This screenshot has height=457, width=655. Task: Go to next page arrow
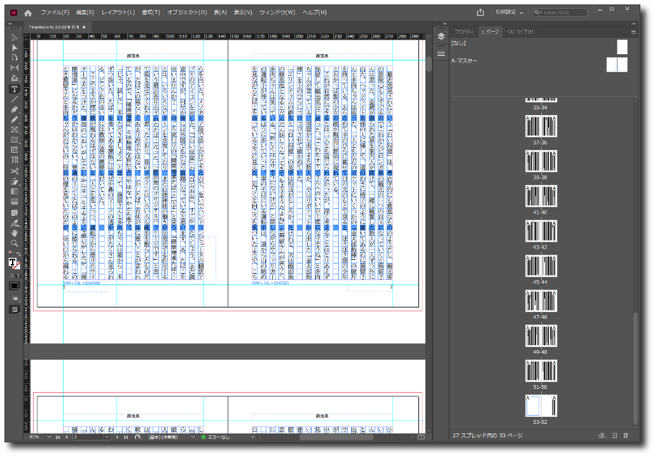[116, 437]
